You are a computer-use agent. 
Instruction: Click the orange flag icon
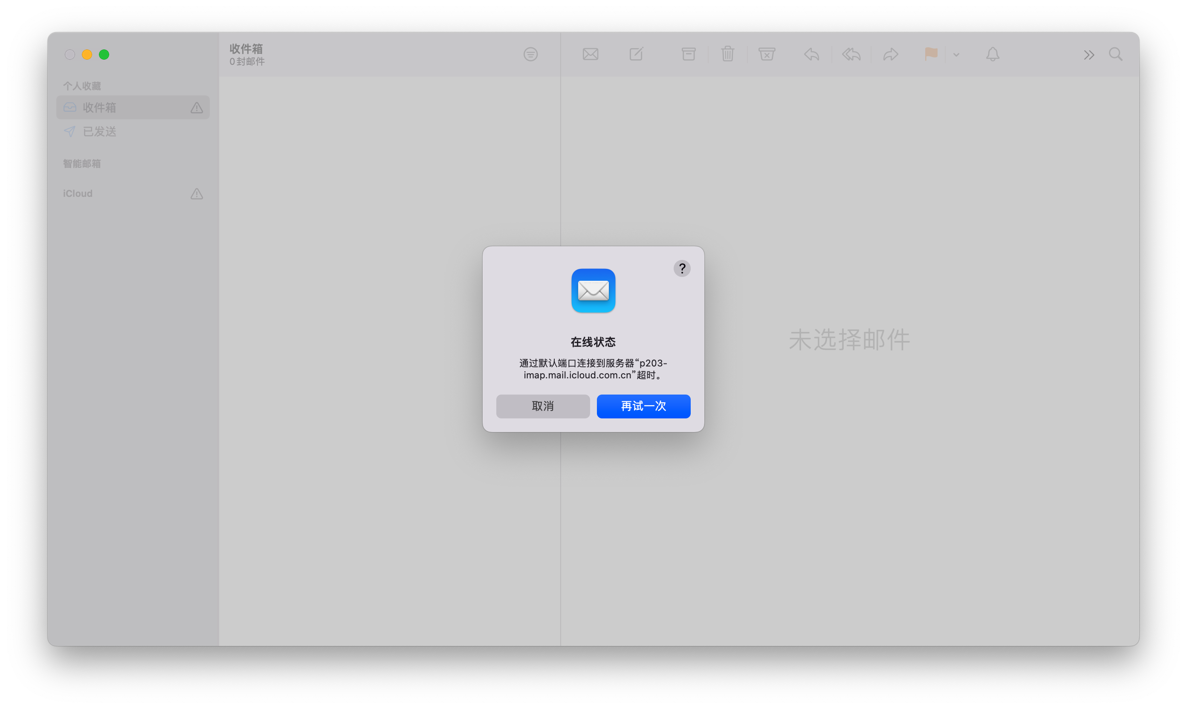pos(931,55)
